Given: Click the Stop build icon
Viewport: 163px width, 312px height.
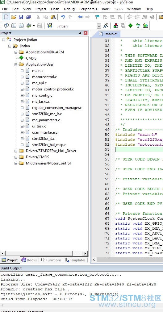Looking at the screenshot, I should click(x=40, y=26).
